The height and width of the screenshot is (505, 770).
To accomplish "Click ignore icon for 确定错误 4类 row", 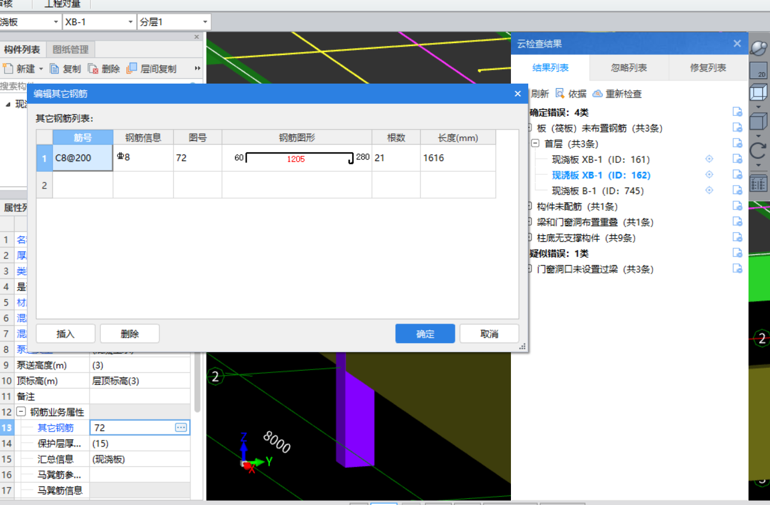I will (x=738, y=112).
